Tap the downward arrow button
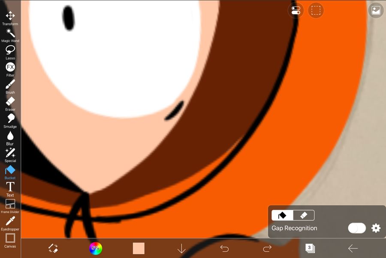 pyautogui.click(x=181, y=249)
